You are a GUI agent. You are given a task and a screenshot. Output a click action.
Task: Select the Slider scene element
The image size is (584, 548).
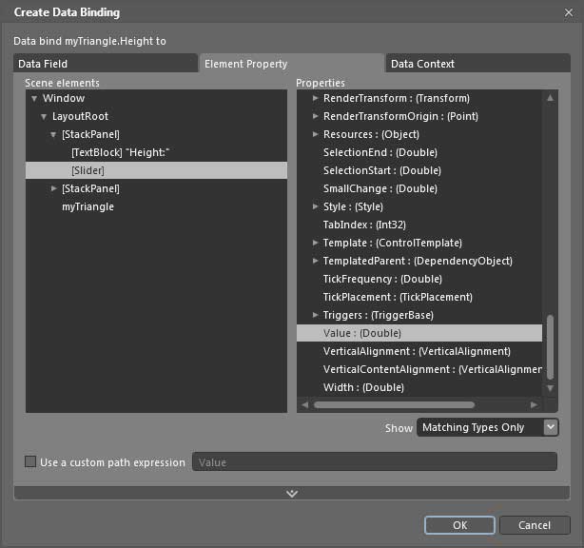(x=156, y=170)
